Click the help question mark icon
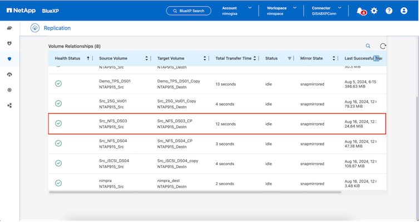The image size is (420, 222). 389,11
